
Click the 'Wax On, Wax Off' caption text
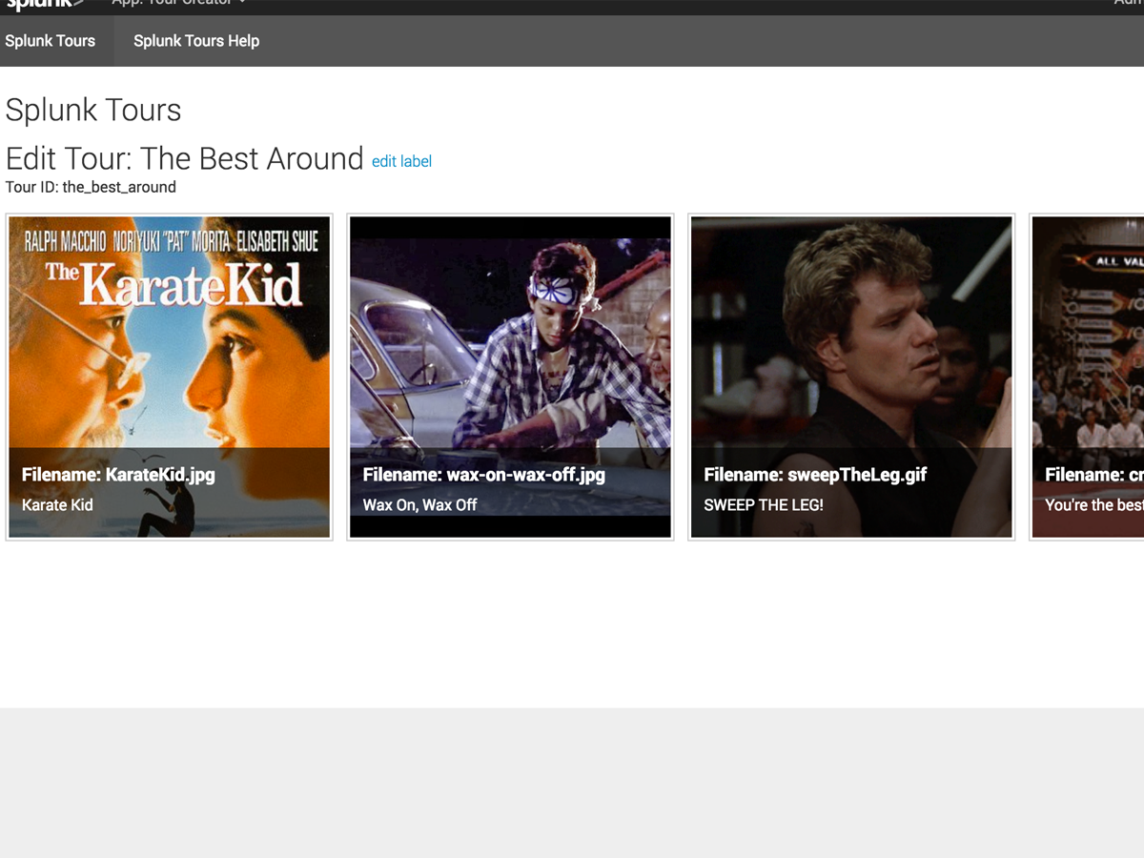(419, 505)
